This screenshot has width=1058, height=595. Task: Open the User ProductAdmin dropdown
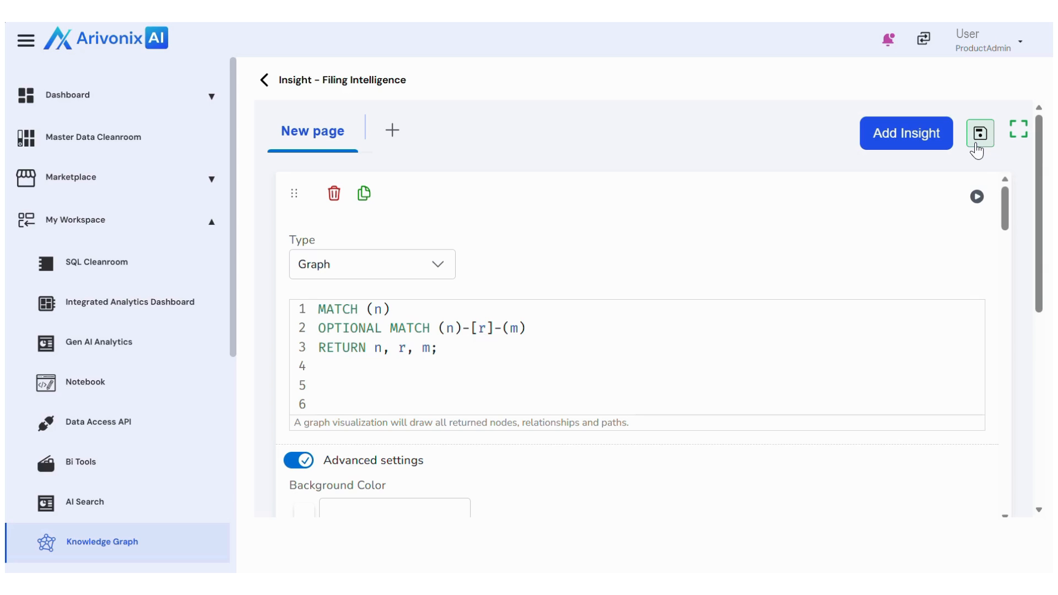tap(1020, 41)
